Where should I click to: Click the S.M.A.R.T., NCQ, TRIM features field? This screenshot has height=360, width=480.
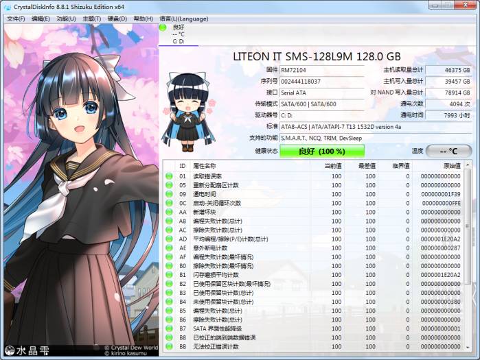(376, 138)
